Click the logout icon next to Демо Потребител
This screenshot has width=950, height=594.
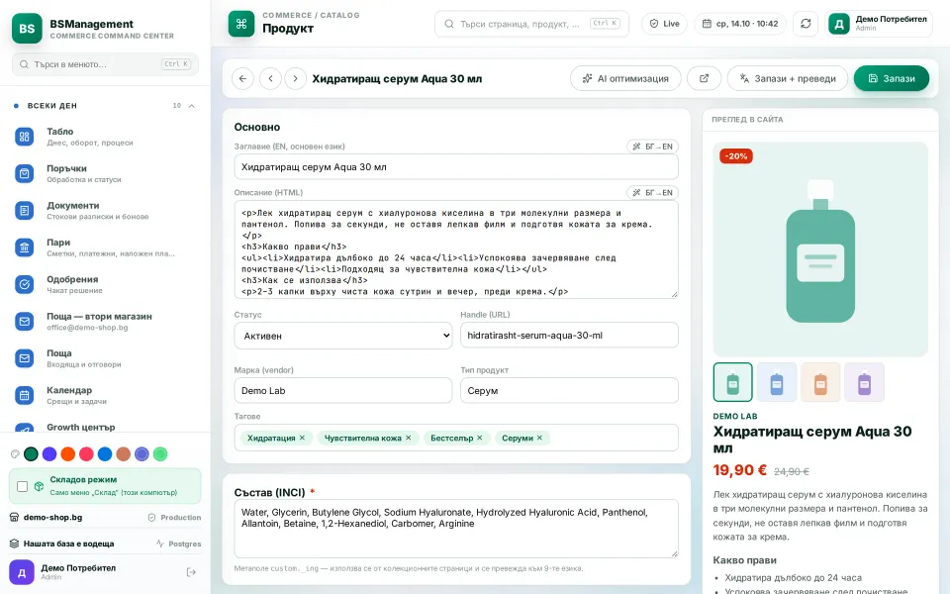[191, 572]
